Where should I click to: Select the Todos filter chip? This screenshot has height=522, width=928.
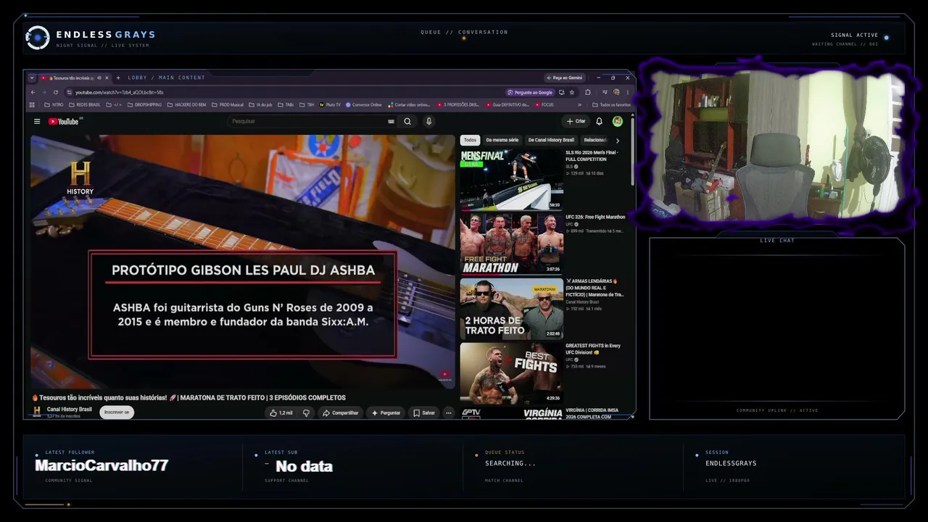pos(470,140)
